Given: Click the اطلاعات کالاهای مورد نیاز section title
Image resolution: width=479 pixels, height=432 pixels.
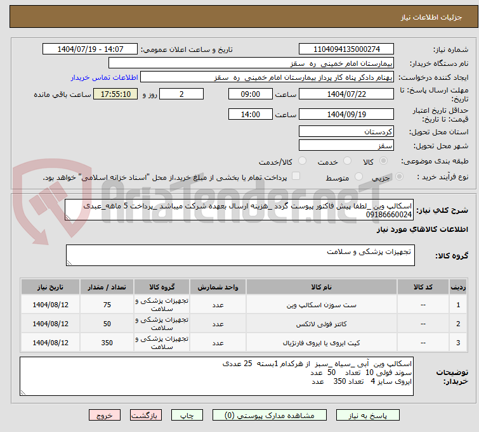Looking at the screenshot, I should click(x=422, y=229).
